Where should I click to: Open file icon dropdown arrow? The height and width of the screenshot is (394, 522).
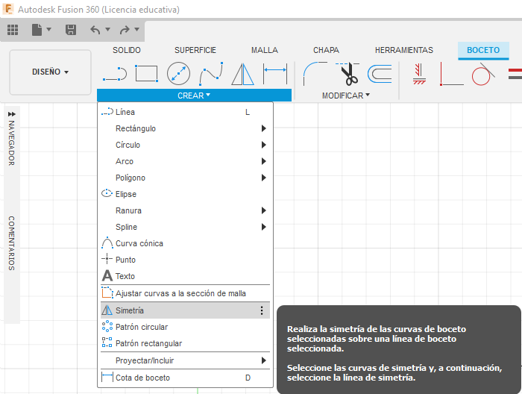click(49, 29)
